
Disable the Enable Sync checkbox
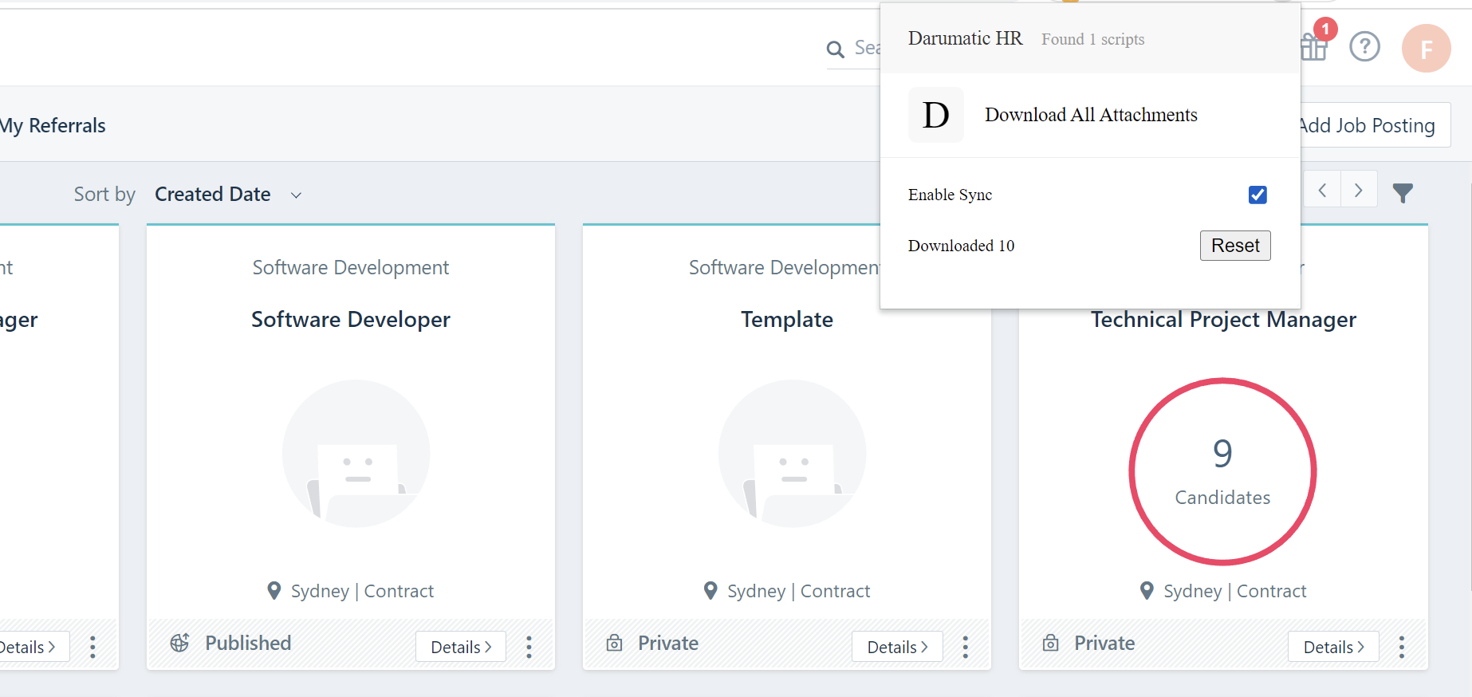[1257, 195]
